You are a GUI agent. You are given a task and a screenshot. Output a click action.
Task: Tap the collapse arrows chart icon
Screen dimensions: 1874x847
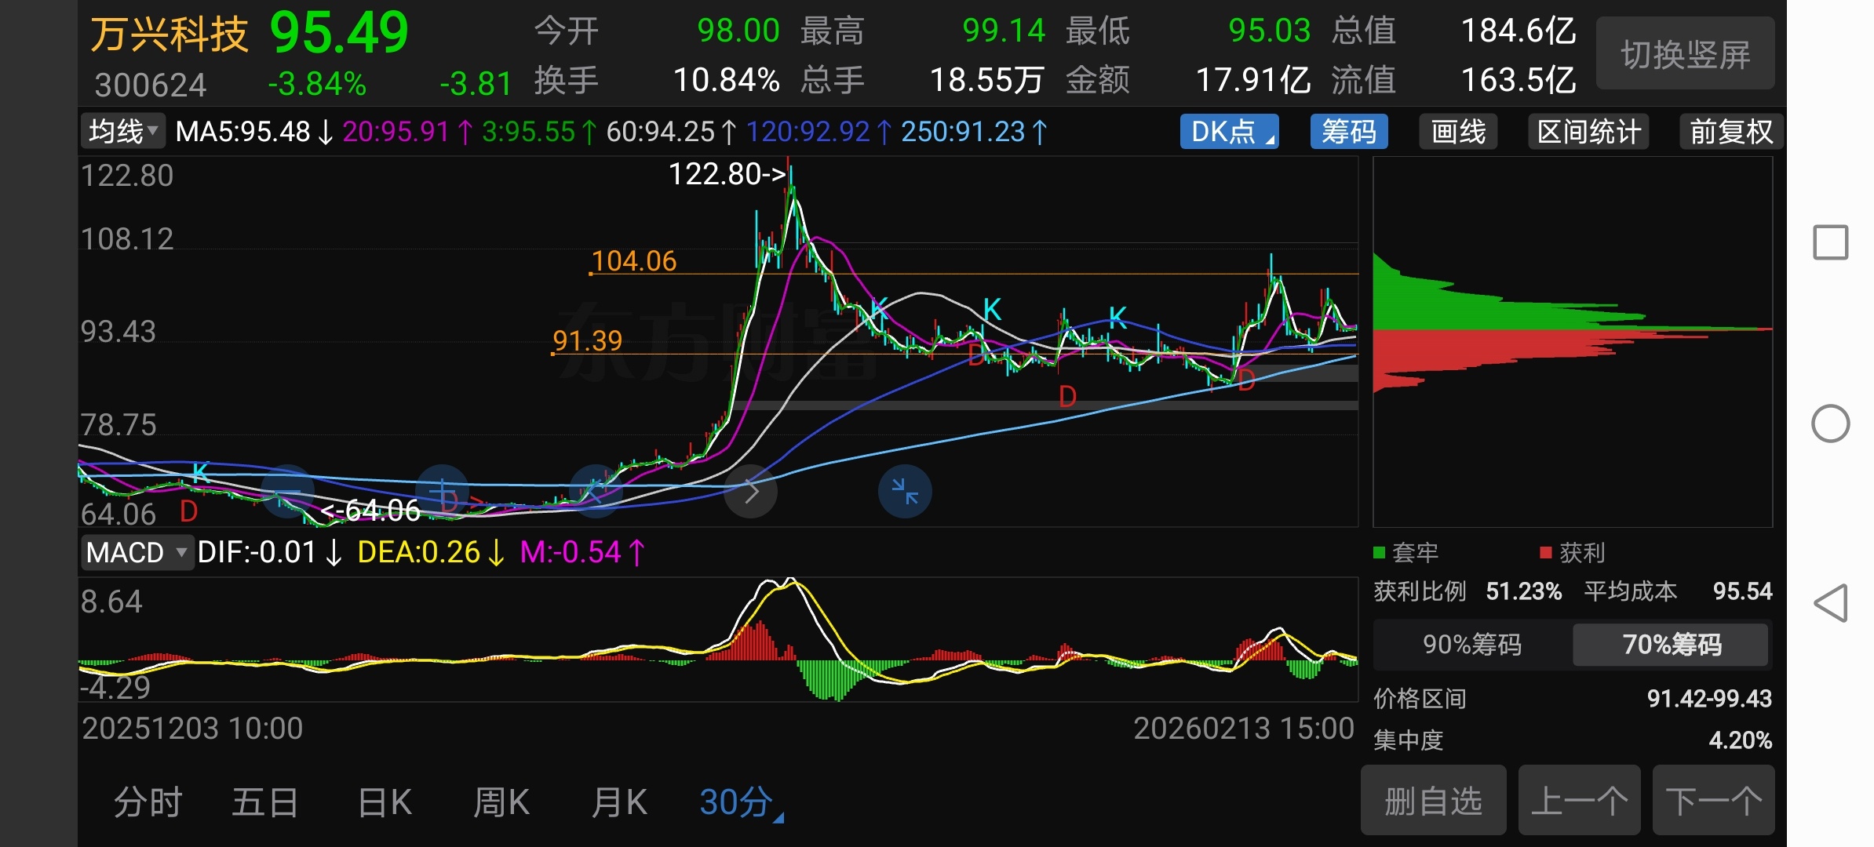[905, 492]
